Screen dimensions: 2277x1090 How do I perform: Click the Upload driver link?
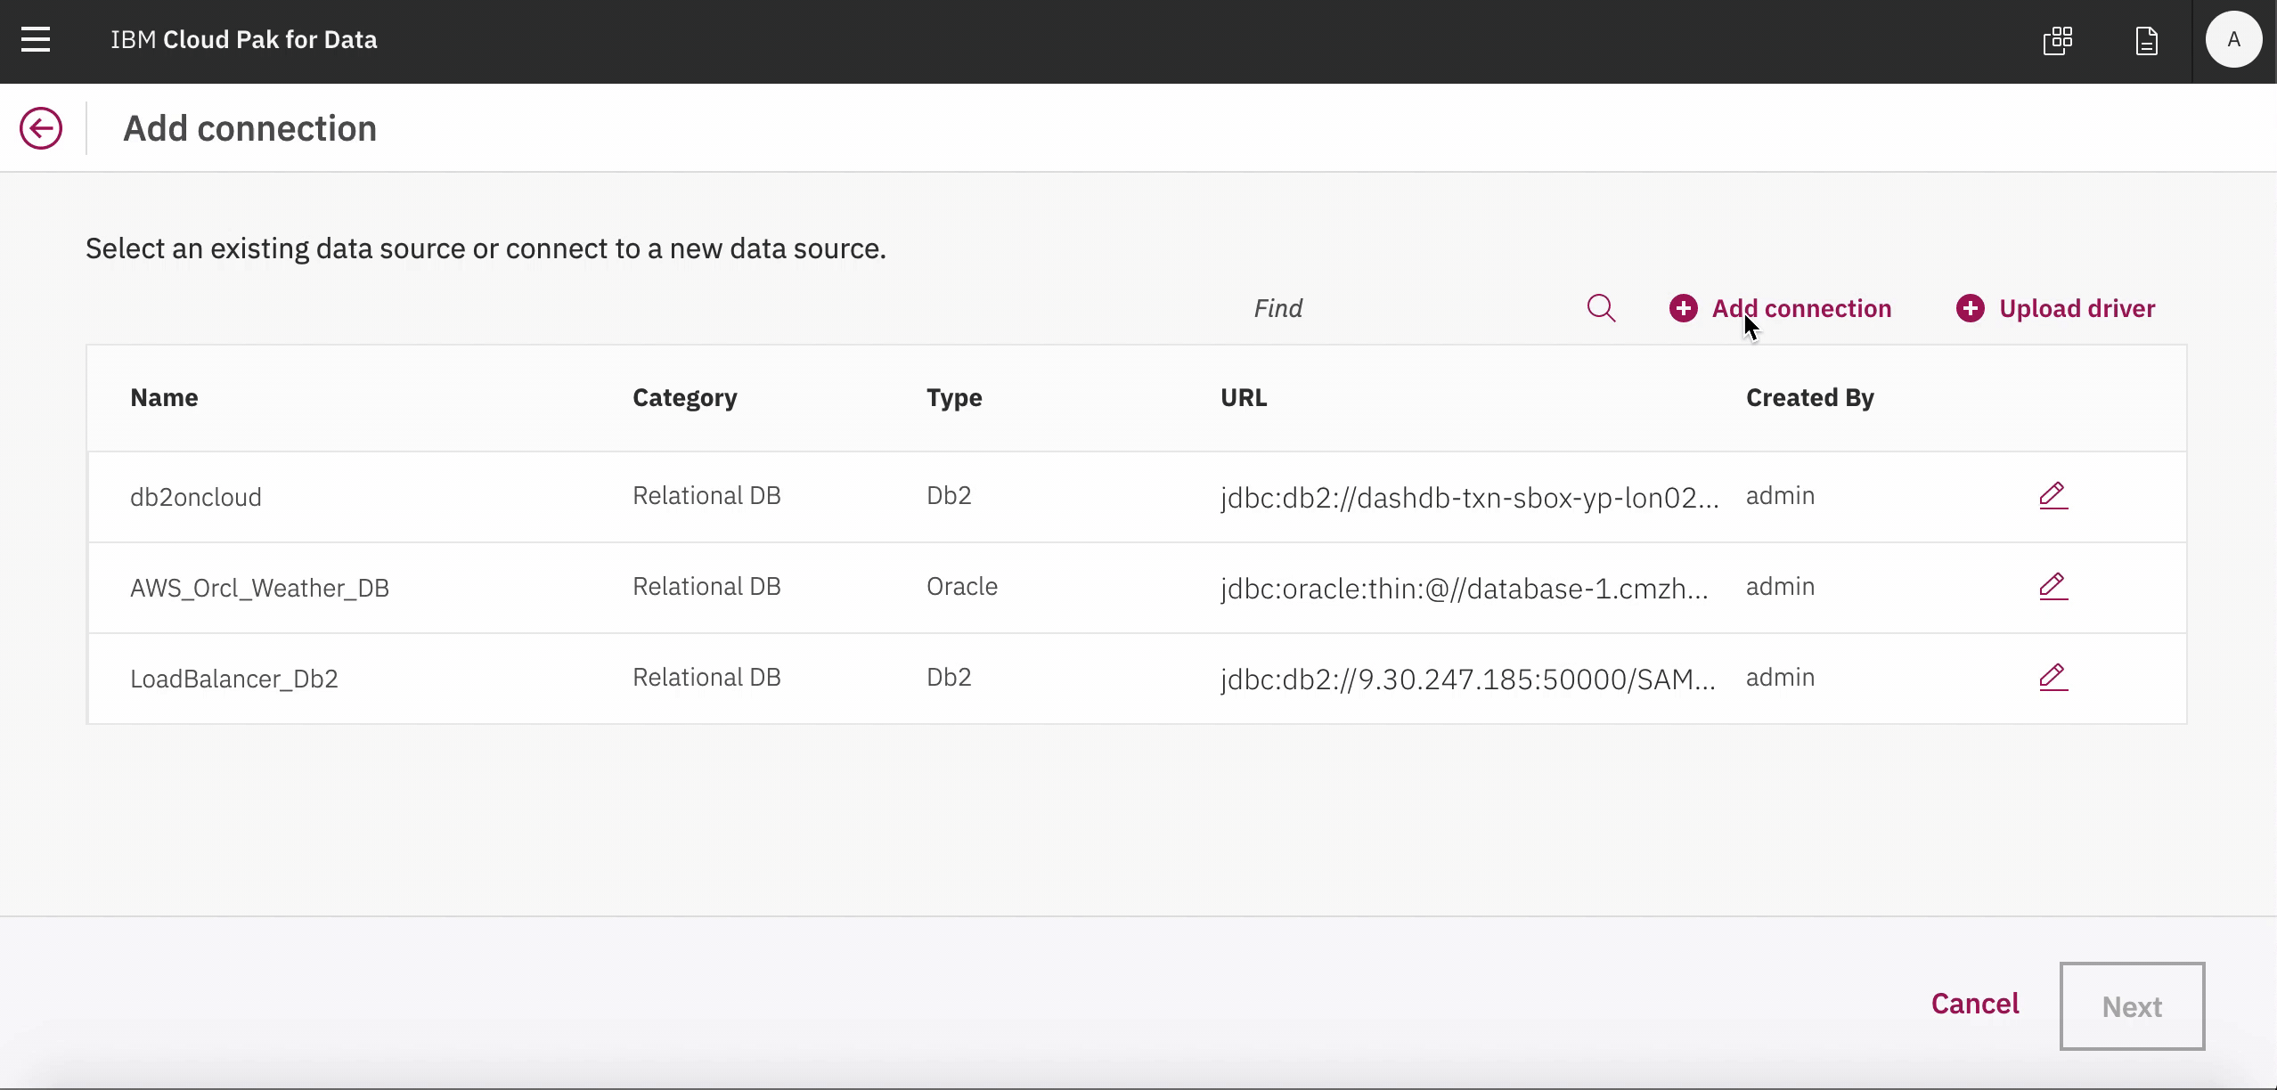(2056, 308)
